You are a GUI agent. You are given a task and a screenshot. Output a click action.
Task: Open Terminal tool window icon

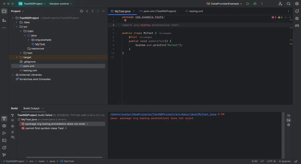click(x=4, y=140)
